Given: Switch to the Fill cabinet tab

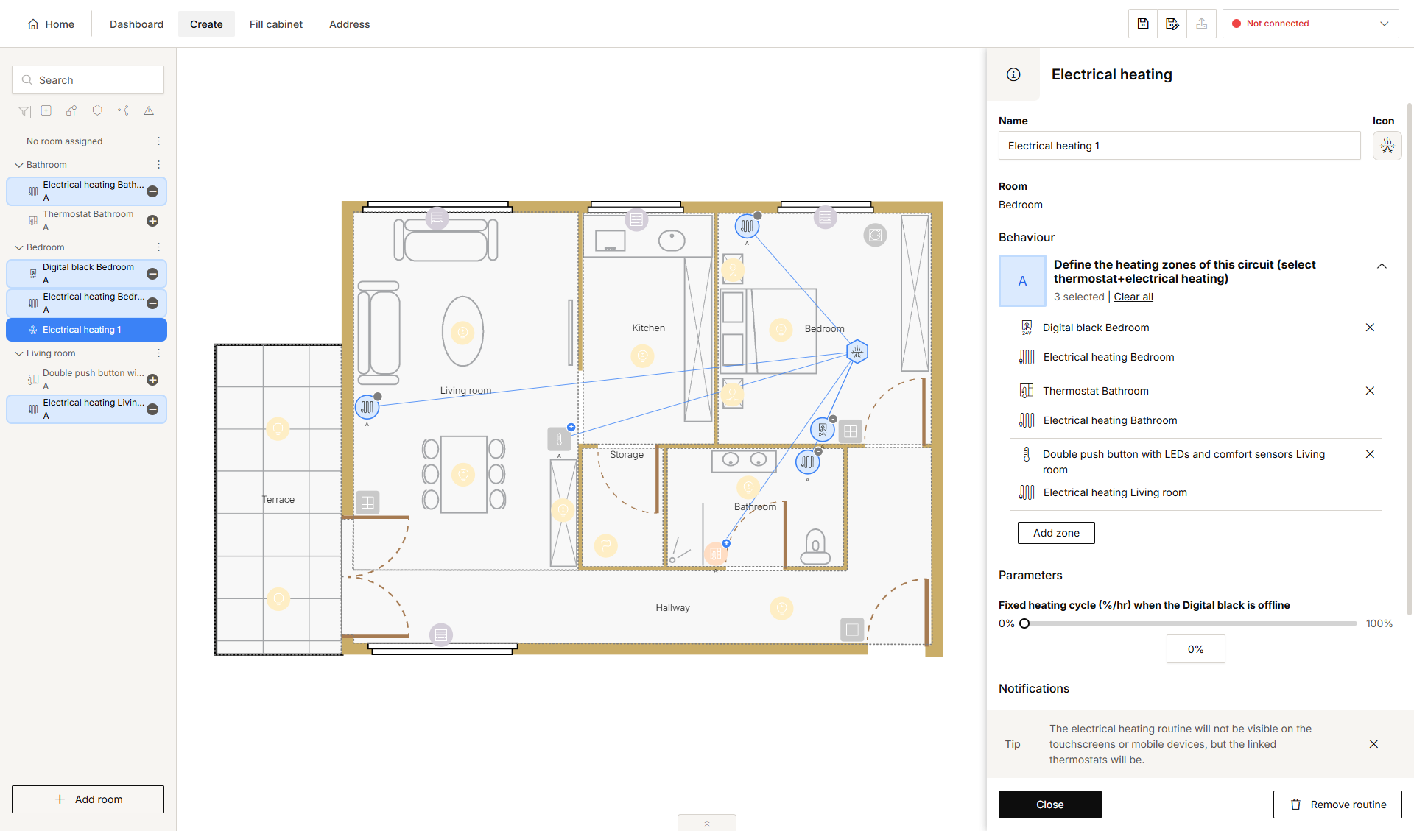Looking at the screenshot, I should [x=275, y=24].
